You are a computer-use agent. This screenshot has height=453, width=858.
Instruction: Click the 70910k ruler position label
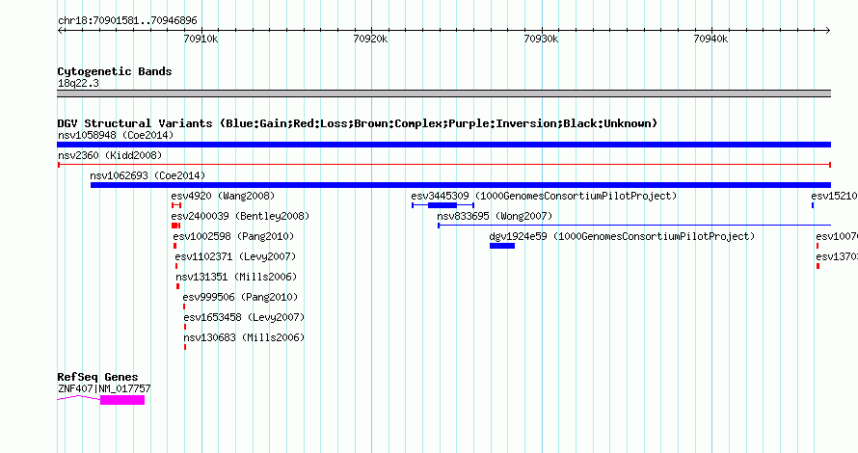click(x=201, y=39)
